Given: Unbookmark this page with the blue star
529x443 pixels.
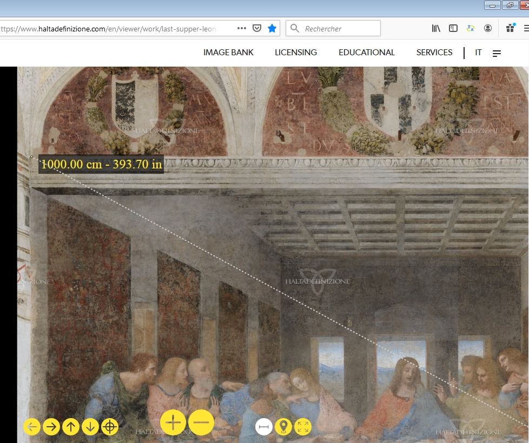Looking at the screenshot, I should click(x=272, y=28).
